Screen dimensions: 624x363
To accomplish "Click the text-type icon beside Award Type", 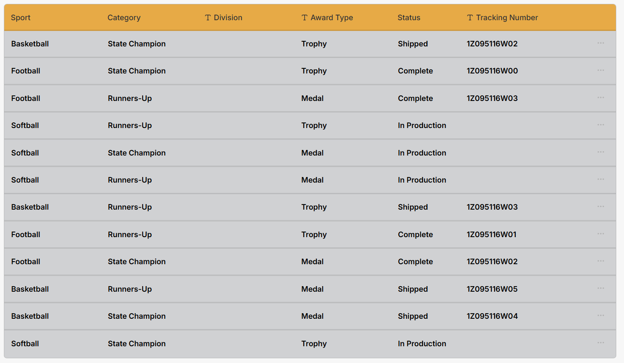I will (305, 18).
